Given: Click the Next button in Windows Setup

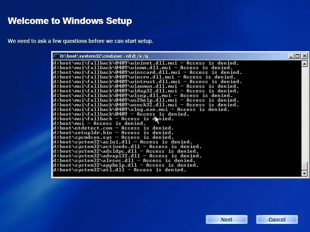Looking at the screenshot, I should [227, 220].
